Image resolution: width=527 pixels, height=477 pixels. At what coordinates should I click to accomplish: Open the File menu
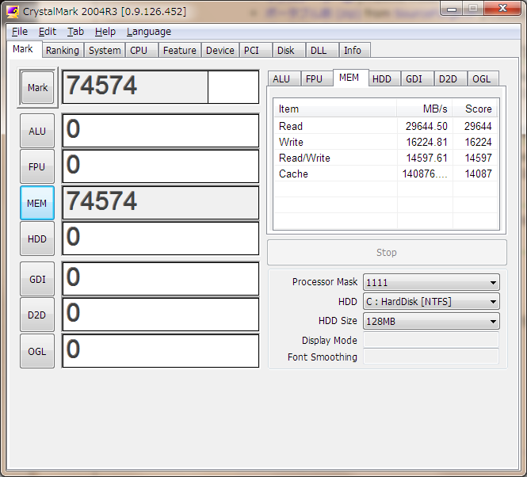tap(20, 32)
